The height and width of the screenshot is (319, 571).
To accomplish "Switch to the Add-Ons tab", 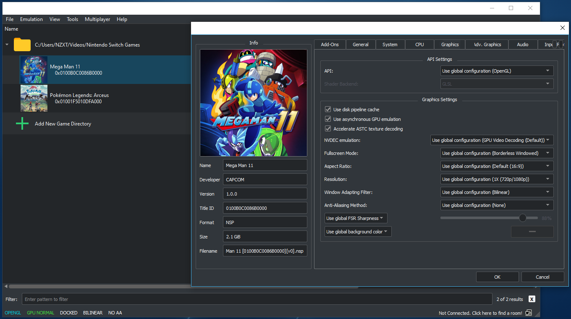I will [330, 44].
